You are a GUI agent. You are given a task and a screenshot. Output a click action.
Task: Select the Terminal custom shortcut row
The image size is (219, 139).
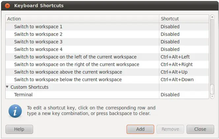(23, 95)
